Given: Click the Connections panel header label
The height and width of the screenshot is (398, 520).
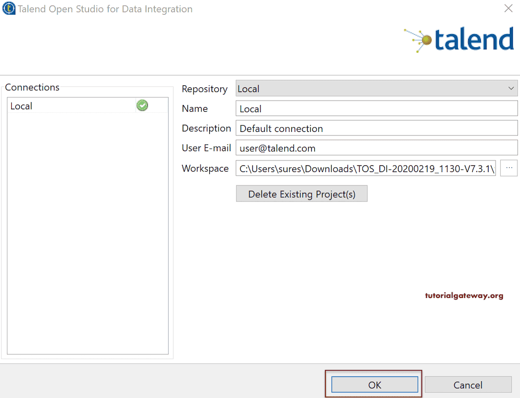Looking at the screenshot, I should pos(32,87).
